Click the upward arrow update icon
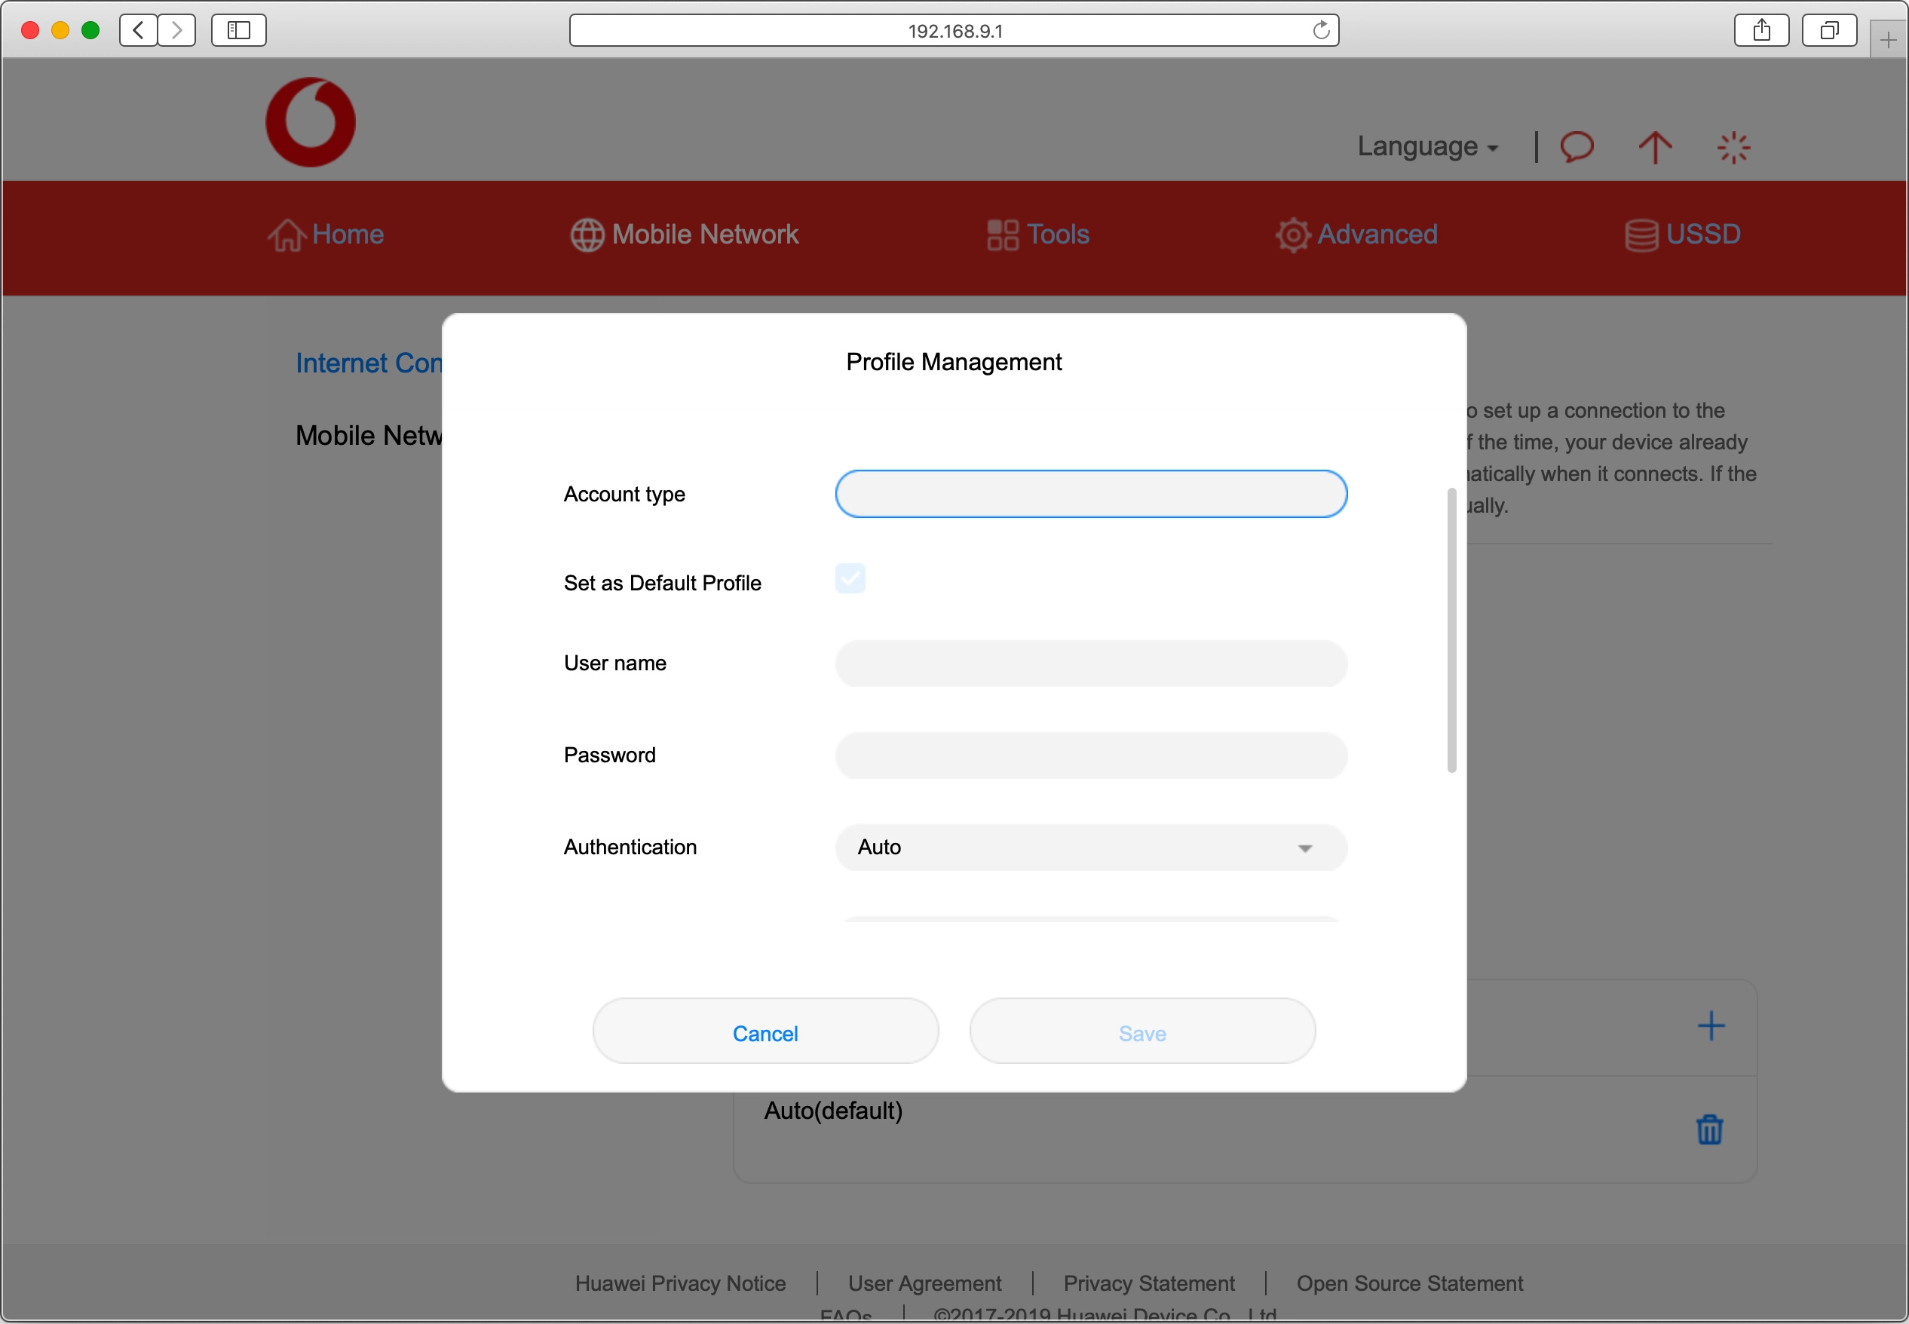 1654,148
